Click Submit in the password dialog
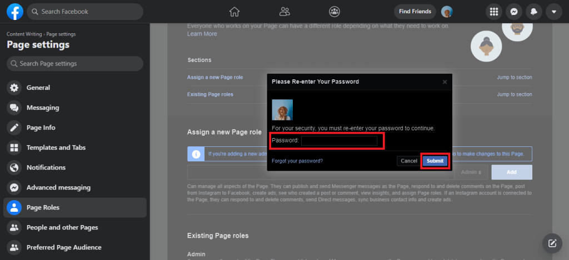The image size is (569, 260). pos(435,161)
